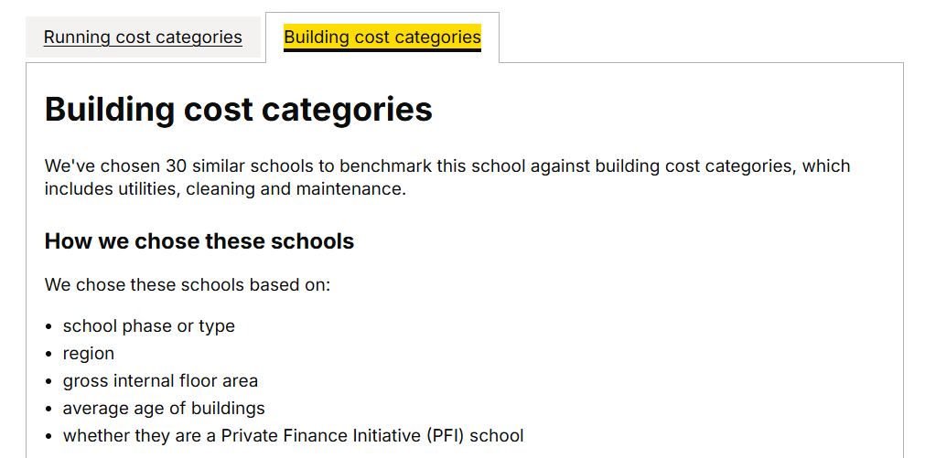Click the "gross internal floor area" list item
The height and width of the screenshot is (458, 925).
(x=160, y=381)
